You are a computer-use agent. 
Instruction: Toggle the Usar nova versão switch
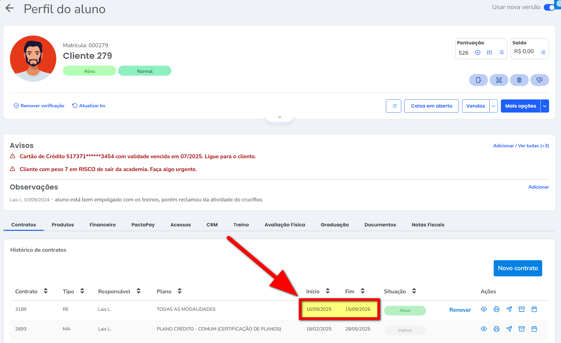(550, 7)
